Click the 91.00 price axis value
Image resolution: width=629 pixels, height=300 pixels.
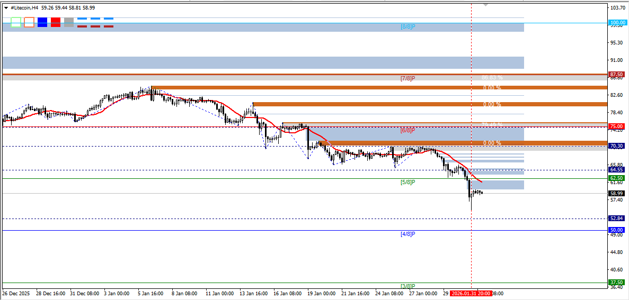point(617,60)
